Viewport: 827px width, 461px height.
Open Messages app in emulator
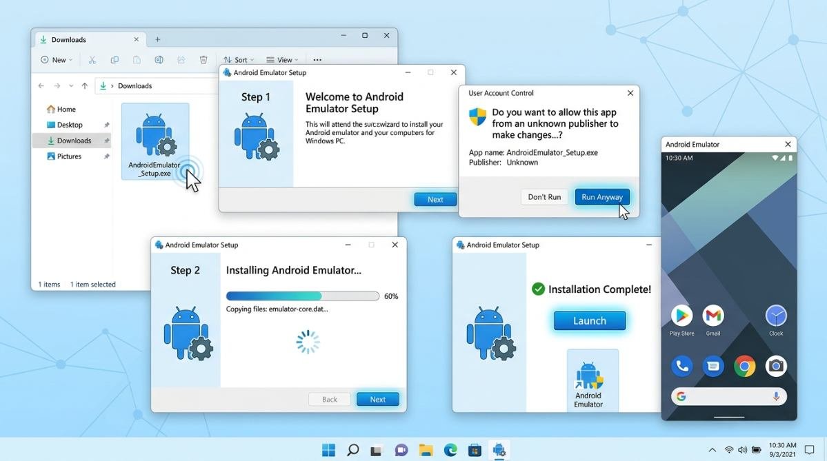[713, 366]
